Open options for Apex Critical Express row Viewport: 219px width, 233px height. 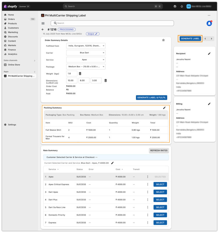[148, 184]
